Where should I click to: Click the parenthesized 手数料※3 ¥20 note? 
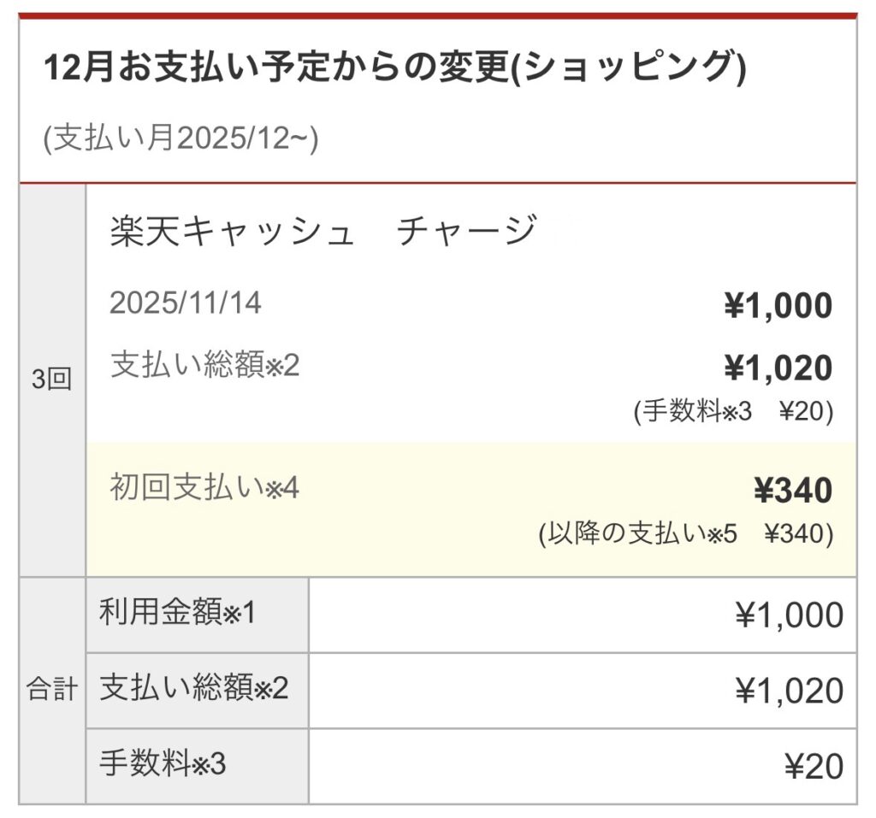733,412
